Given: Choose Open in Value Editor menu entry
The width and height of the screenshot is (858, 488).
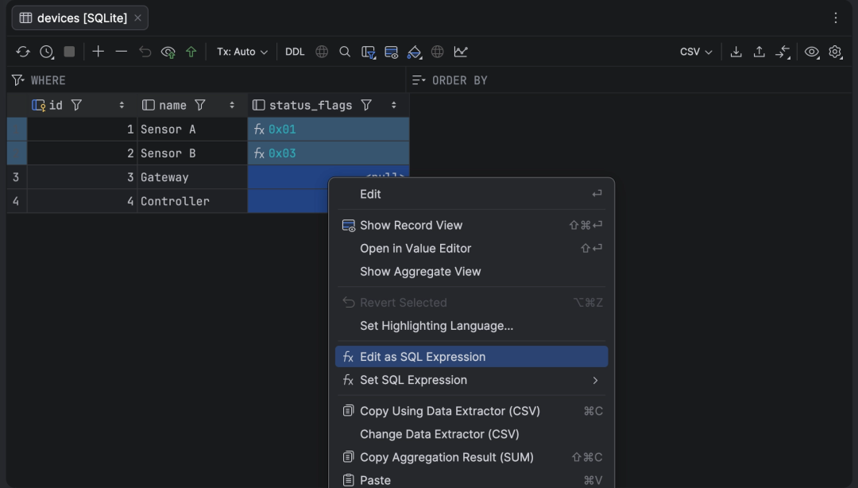Looking at the screenshot, I should click(471, 248).
